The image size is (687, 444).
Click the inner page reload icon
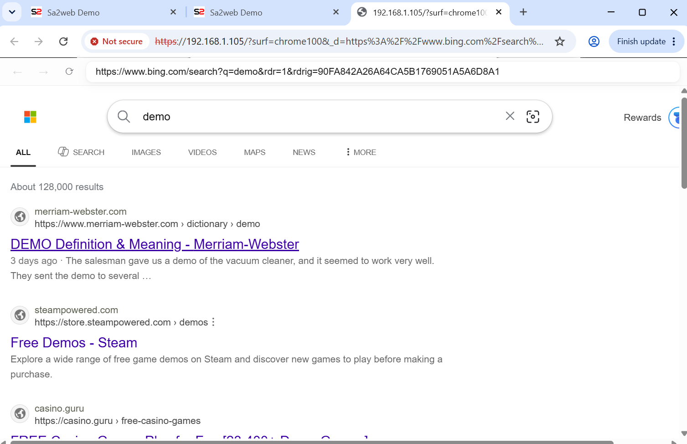(69, 72)
